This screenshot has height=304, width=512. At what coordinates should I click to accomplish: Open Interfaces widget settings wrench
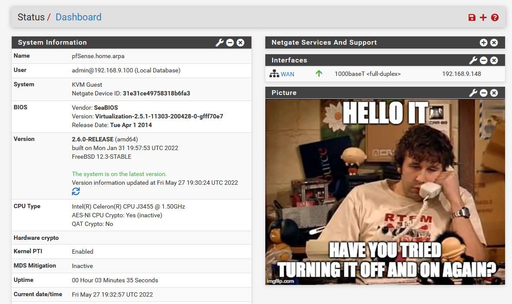[x=473, y=60]
